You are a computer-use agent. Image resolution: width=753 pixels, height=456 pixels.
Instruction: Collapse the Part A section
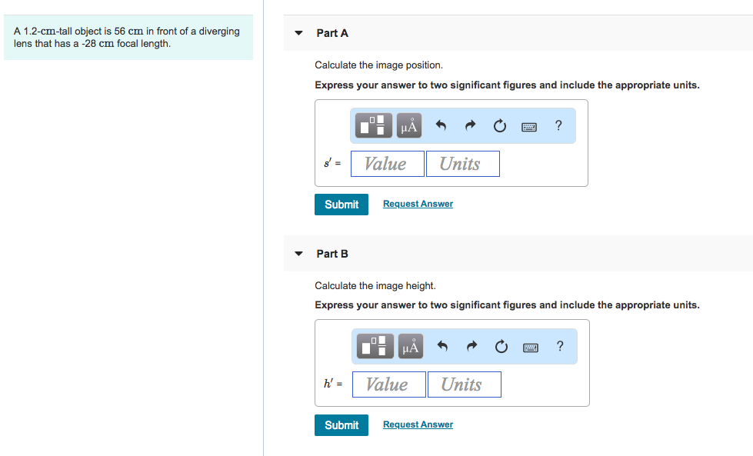pyautogui.click(x=298, y=33)
